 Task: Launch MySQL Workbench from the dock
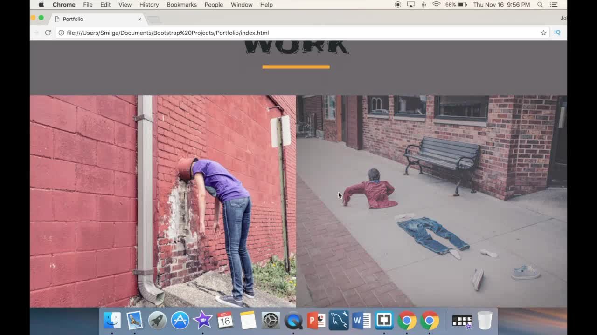pos(339,321)
